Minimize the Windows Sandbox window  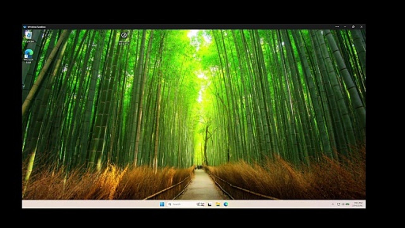pyautogui.click(x=345, y=27)
